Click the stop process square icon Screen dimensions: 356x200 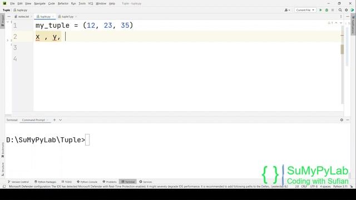pyautogui.click(x=333, y=10)
